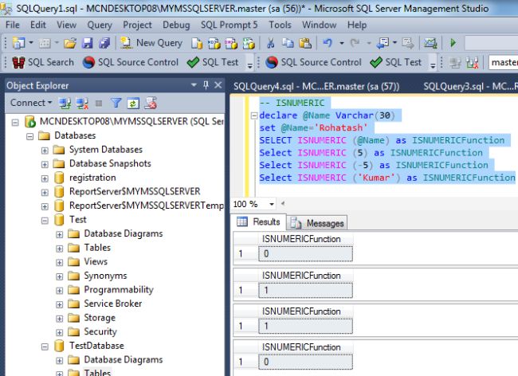The image size is (518, 376).
Task: Click the second result grid cell showing 1
Action: pos(305,290)
